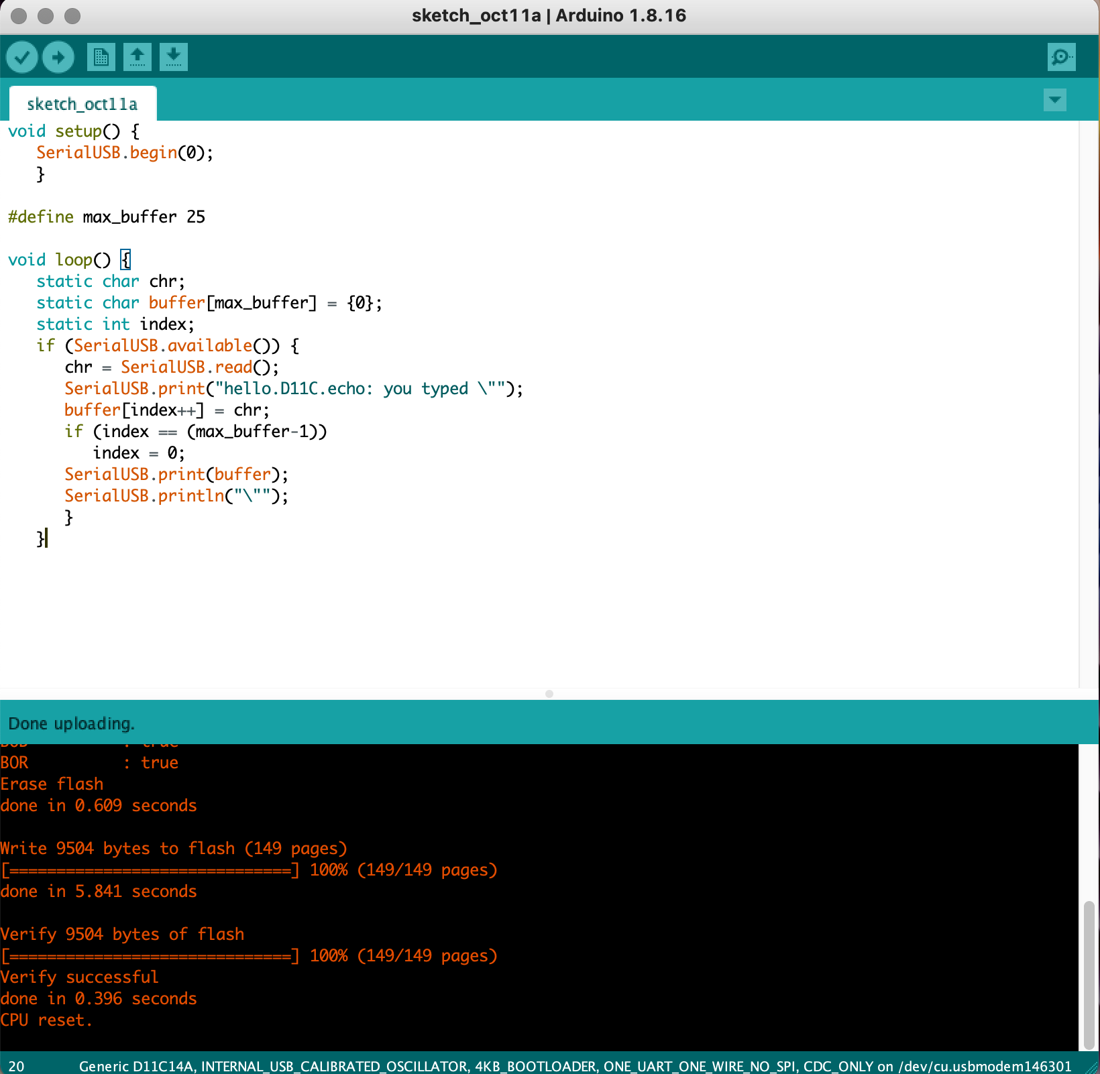Click the Generic D11C14A board info text
The image size is (1100, 1074).
pyautogui.click(x=575, y=1066)
